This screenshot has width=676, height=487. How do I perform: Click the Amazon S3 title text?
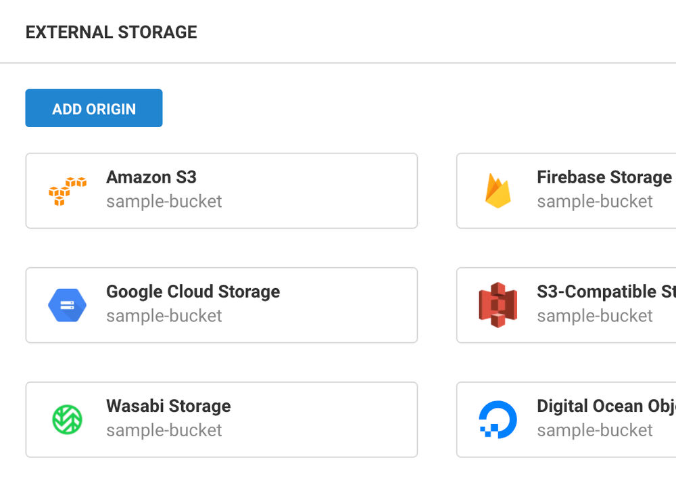(151, 177)
